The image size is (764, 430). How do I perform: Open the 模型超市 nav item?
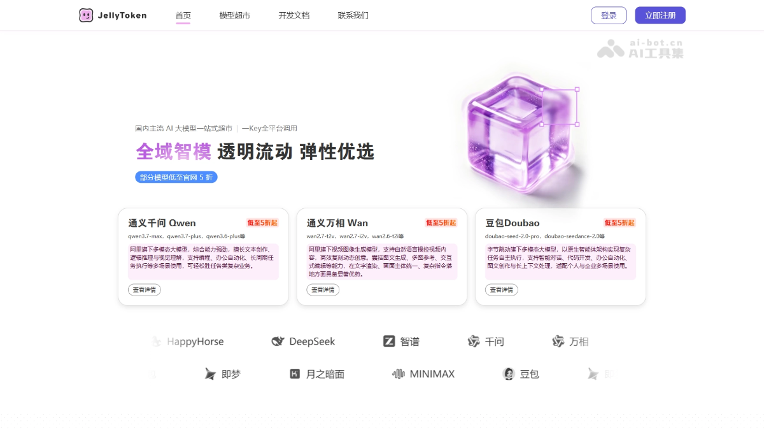[234, 15]
